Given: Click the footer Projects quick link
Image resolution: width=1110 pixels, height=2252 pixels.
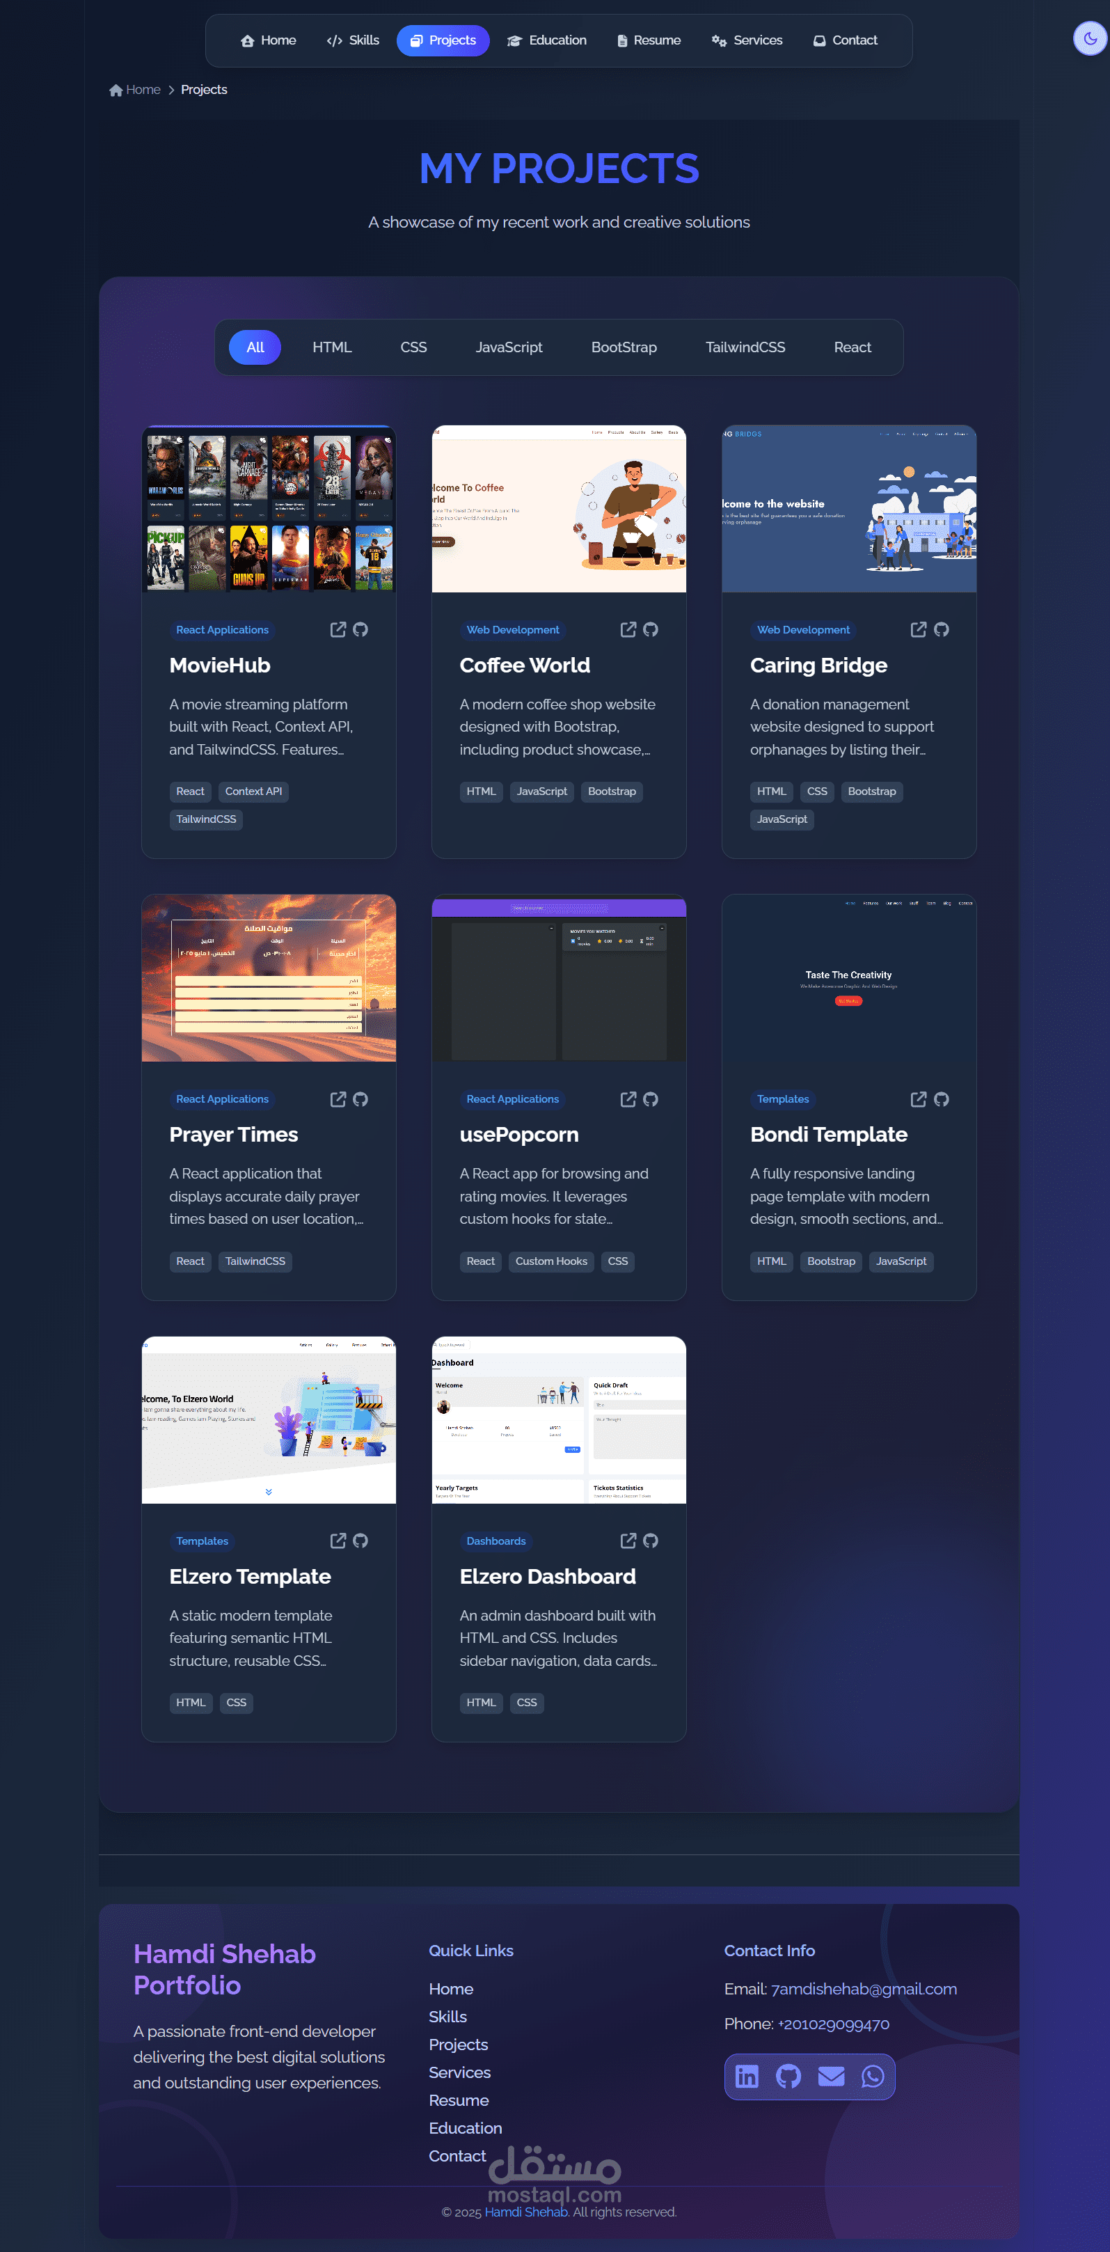Looking at the screenshot, I should [x=459, y=2045].
